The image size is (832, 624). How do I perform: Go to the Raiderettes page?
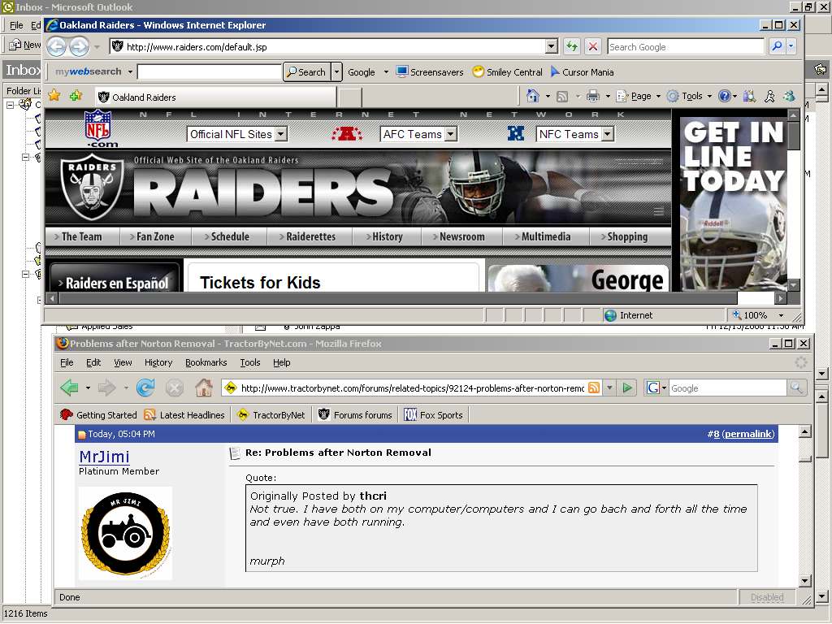click(310, 236)
